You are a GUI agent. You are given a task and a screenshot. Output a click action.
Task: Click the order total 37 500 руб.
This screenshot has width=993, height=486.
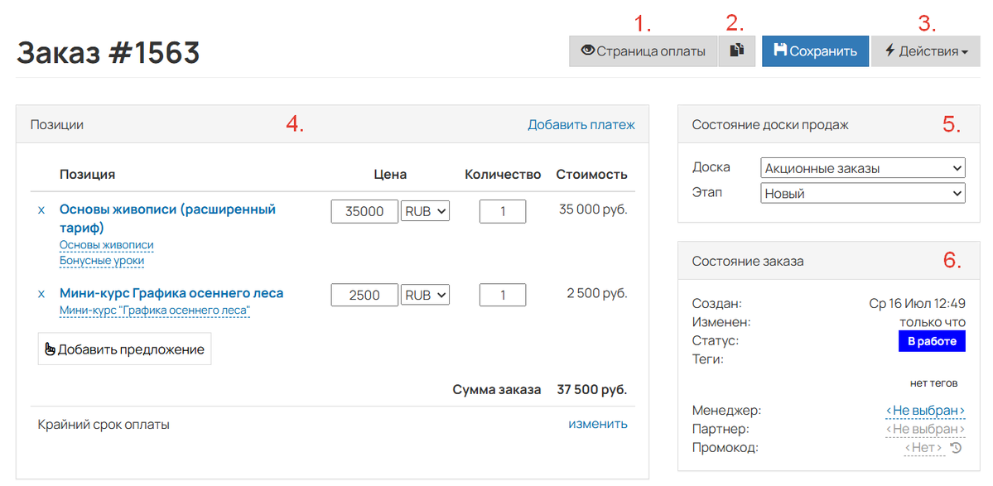pos(592,389)
